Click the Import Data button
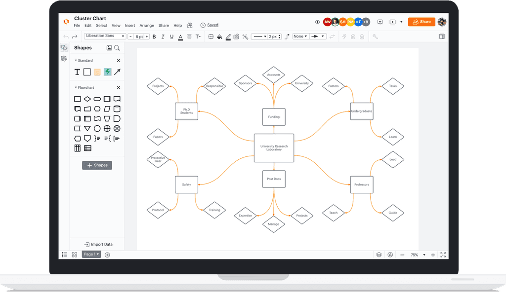 point(99,244)
